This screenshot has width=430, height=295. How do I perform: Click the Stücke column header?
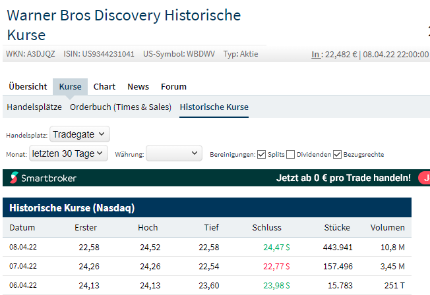337,227
